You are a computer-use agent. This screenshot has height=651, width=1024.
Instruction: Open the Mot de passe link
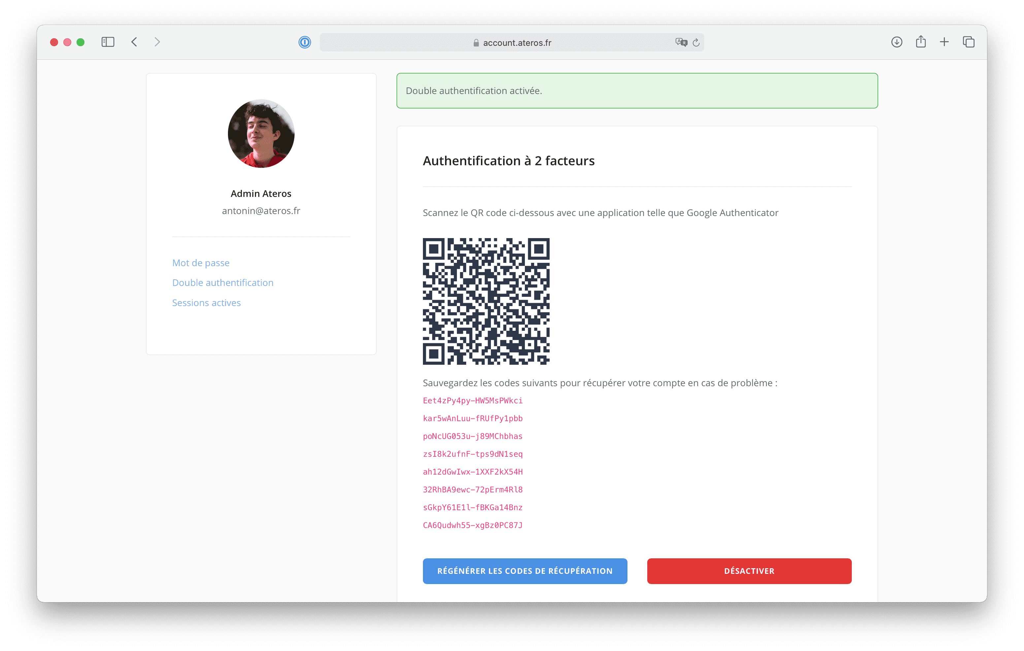[x=201, y=263]
